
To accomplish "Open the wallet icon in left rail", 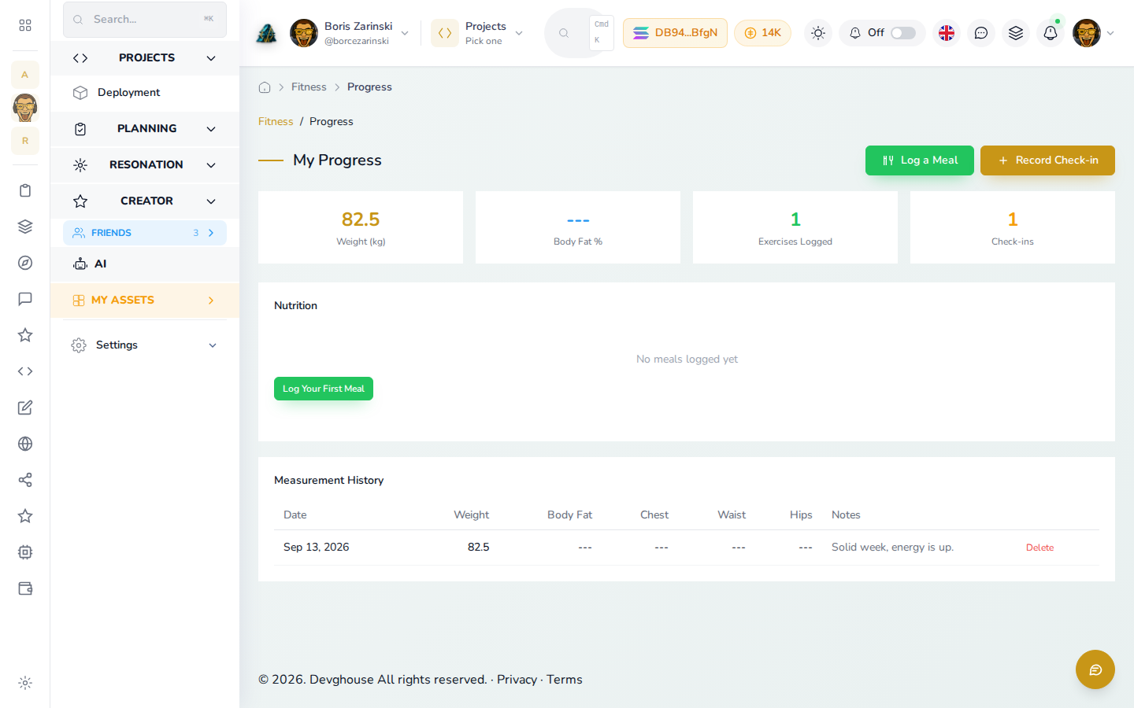I will click(x=25, y=588).
